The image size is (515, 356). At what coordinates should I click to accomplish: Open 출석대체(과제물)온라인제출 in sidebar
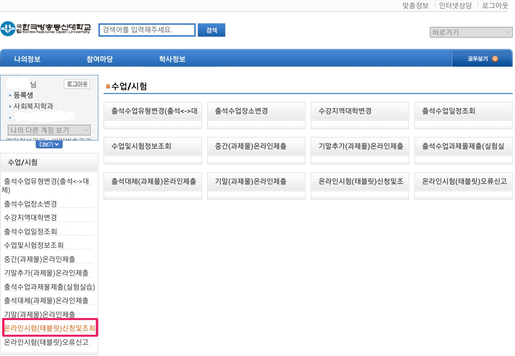click(46, 300)
